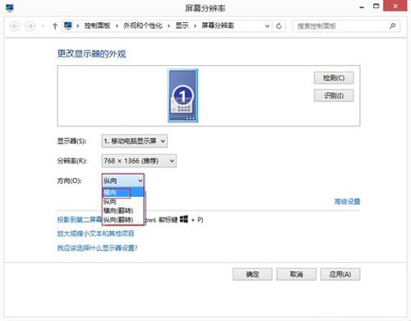
Task: Open the 高级设置 advanced settings link
Action: click(347, 202)
